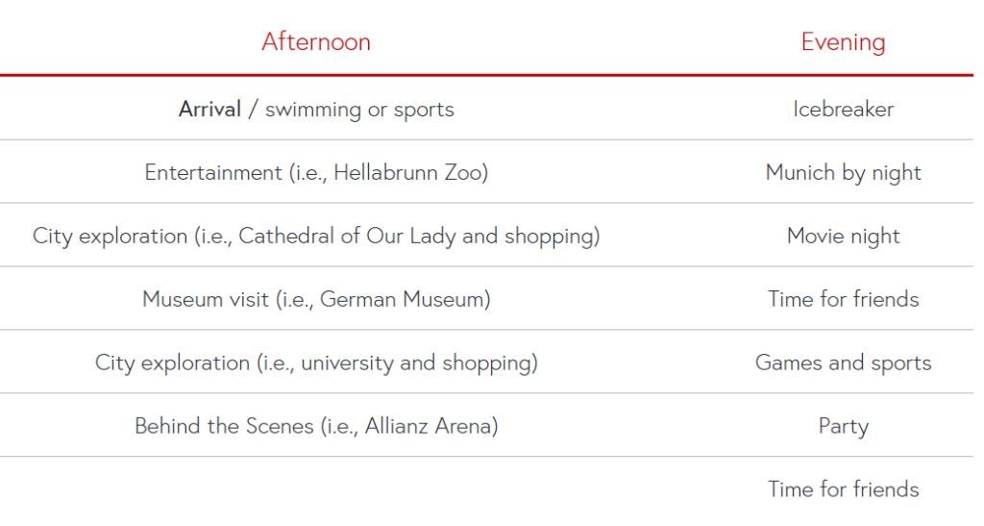Click the empty afternoon cell in last row
Image resolution: width=984 pixels, height=526 pixels.
316,490
